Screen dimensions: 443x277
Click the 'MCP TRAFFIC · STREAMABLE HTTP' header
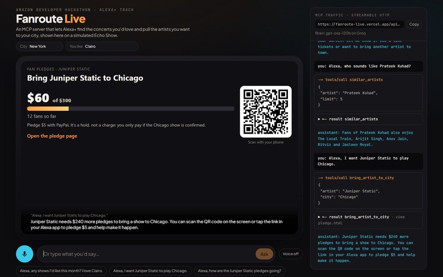click(352, 15)
